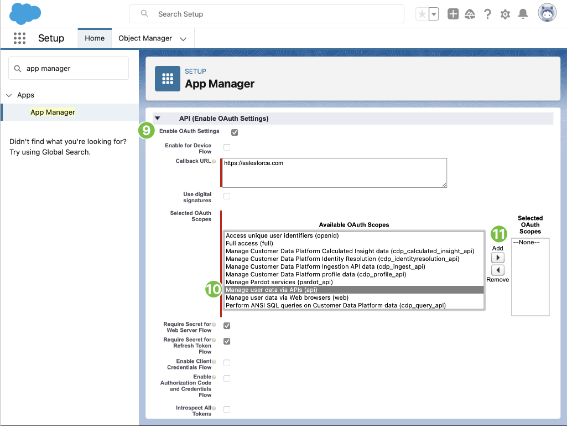View notifications bell icon
Screen dimensions: 567x426
[522, 14]
